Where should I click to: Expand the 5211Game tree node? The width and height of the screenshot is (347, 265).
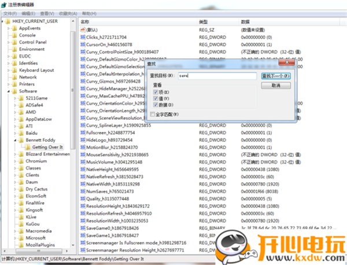pyautogui.click(x=15, y=98)
